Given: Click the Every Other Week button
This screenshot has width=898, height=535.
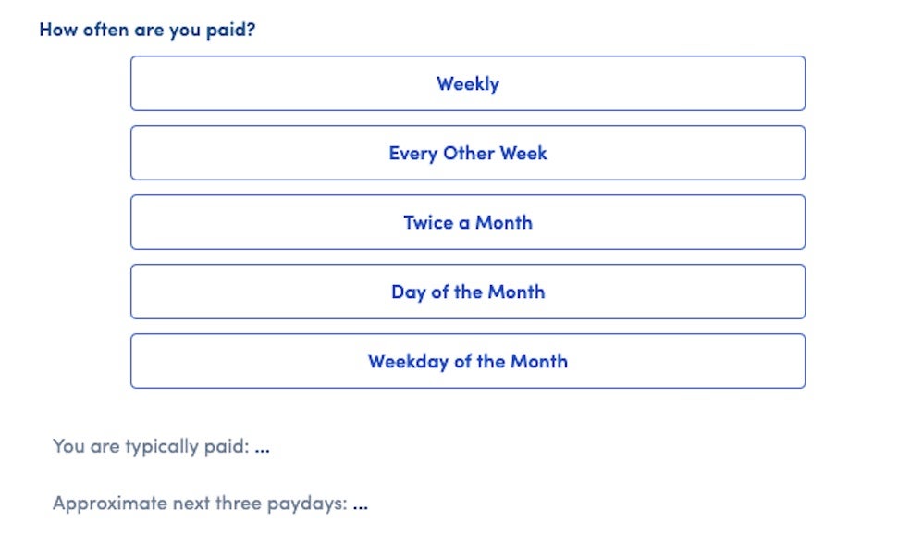Looking at the screenshot, I should (x=467, y=153).
